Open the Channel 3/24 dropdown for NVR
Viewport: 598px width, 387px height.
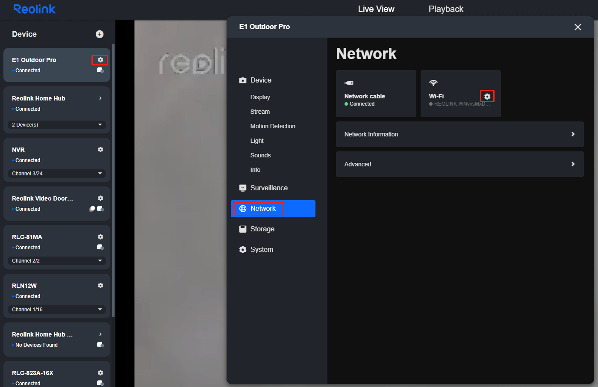pos(57,174)
